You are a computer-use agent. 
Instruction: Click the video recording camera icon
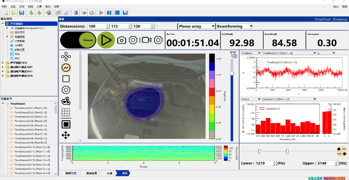[x=147, y=40]
